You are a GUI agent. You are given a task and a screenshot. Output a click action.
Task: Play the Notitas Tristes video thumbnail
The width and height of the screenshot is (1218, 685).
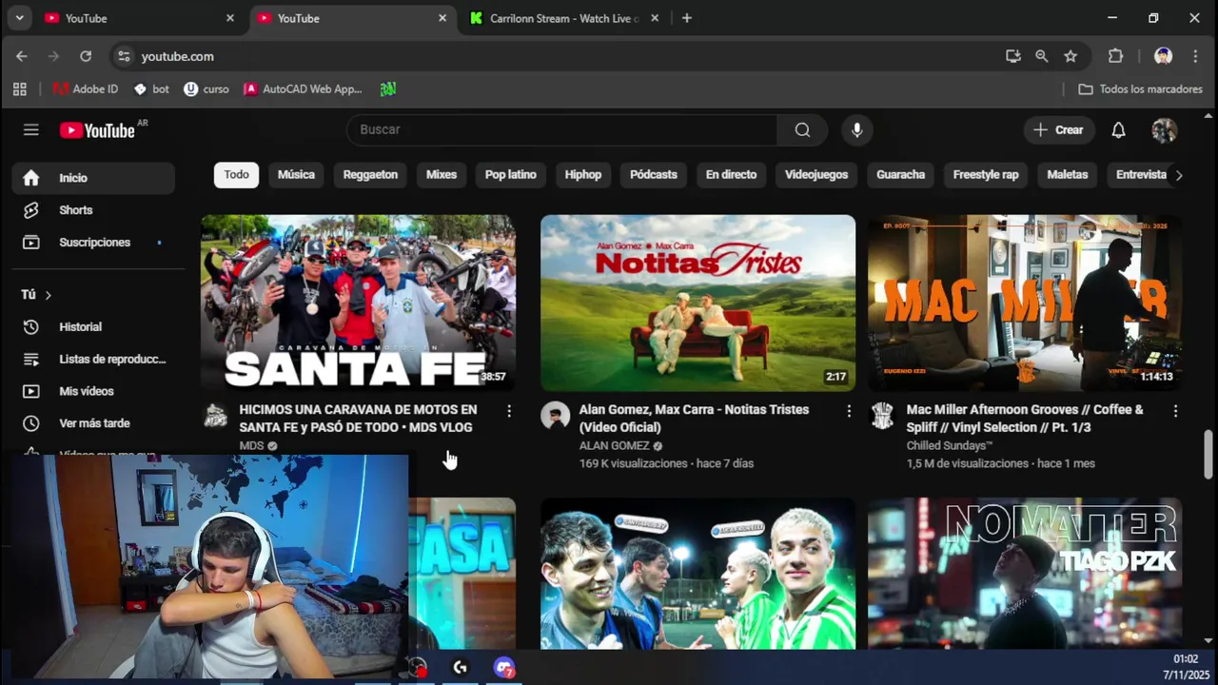pos(698,303)
